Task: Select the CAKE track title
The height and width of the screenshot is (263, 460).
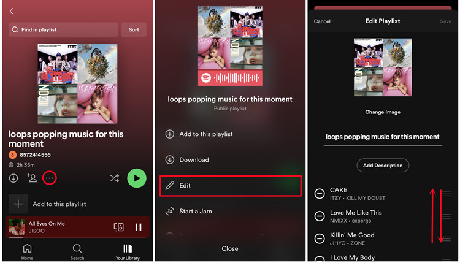Action: point(339,190)
